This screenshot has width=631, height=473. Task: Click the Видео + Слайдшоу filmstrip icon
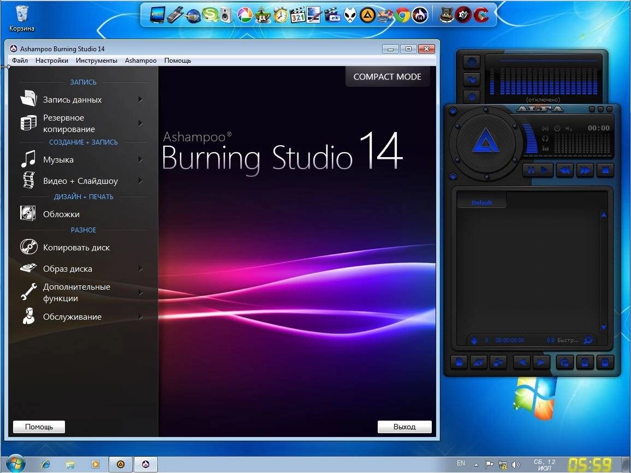coord(28,180)
